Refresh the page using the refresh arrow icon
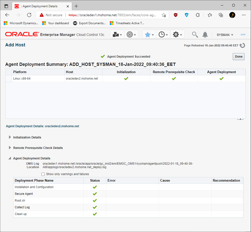251x232 pixels. (242, 45)
